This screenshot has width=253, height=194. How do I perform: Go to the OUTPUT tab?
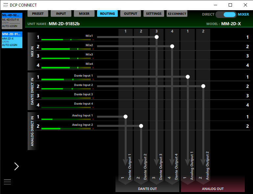(x=131, y=14)
